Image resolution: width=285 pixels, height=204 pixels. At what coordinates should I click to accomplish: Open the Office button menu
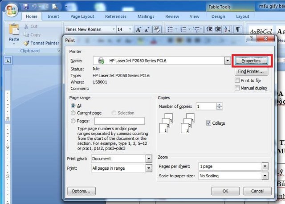(x=12, y=10)
